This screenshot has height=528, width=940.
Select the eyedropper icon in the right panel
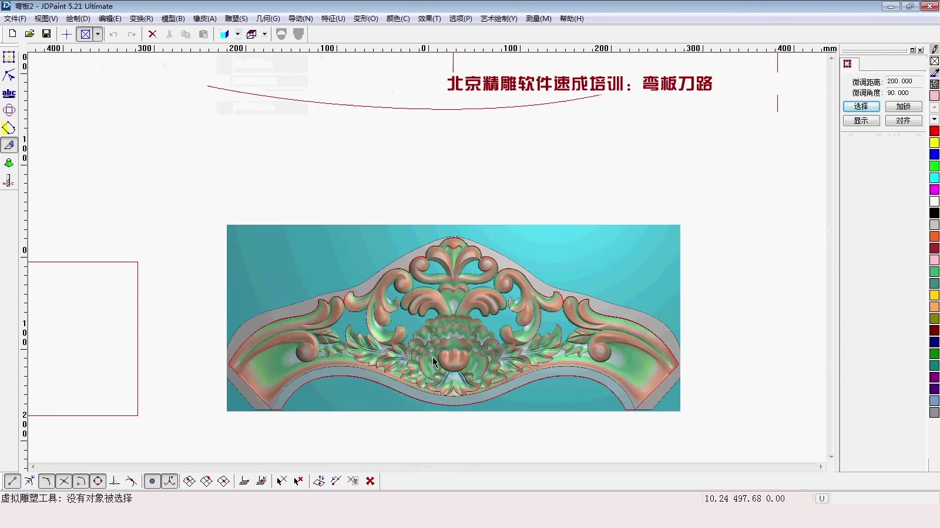935,73
